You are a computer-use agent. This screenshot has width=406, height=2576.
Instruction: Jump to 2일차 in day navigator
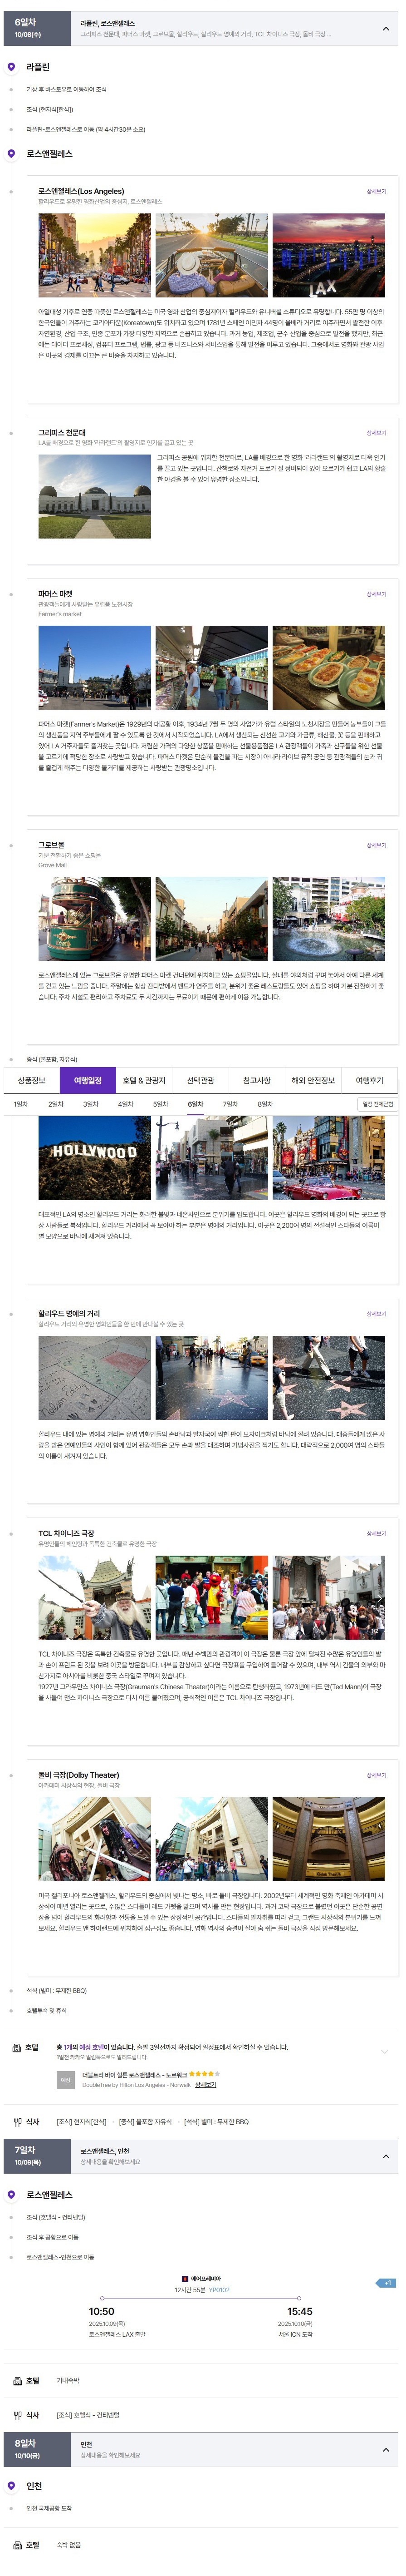tap(56, 1104)
